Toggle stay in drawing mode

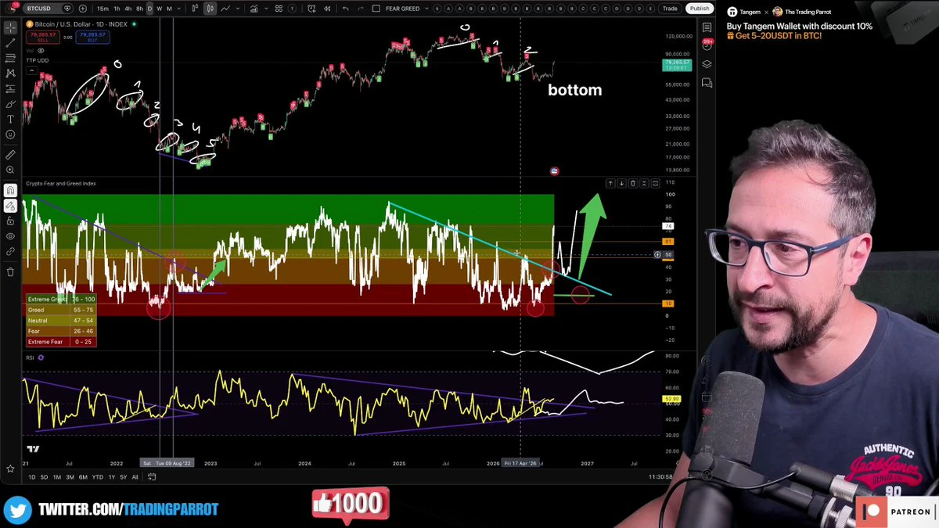point(10,206)
